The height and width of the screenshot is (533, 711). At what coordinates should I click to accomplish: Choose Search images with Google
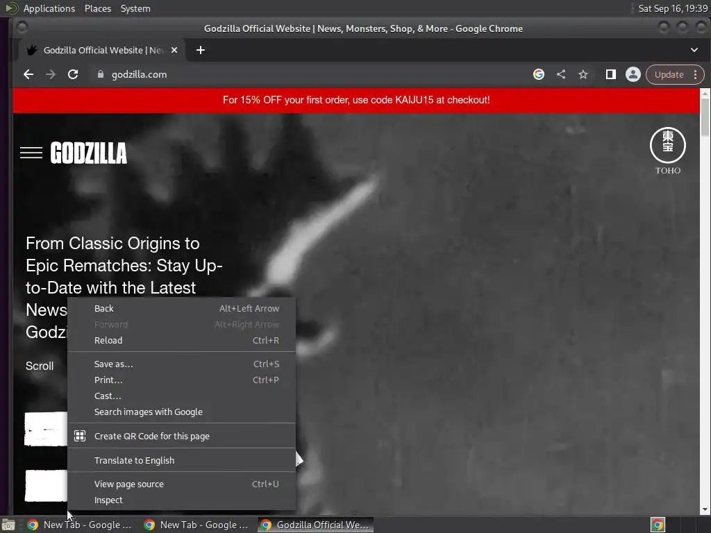point(181,412)
